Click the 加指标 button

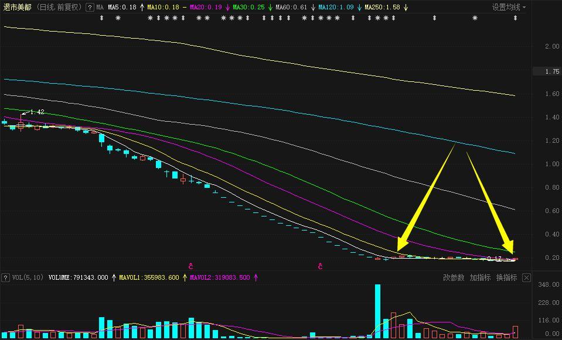click(480, 277)
